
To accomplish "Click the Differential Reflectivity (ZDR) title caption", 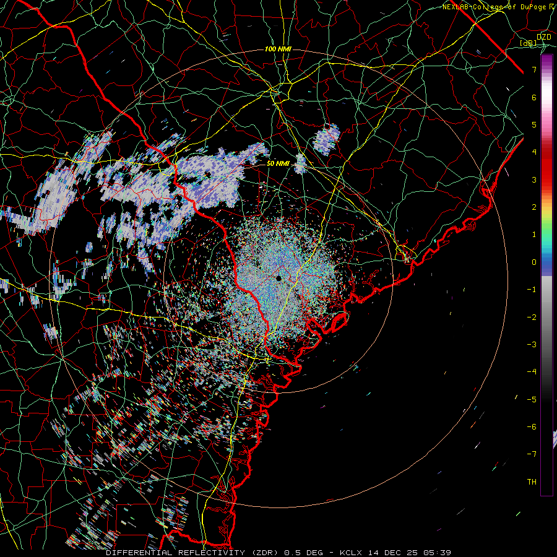I will [x=278, y=553].
